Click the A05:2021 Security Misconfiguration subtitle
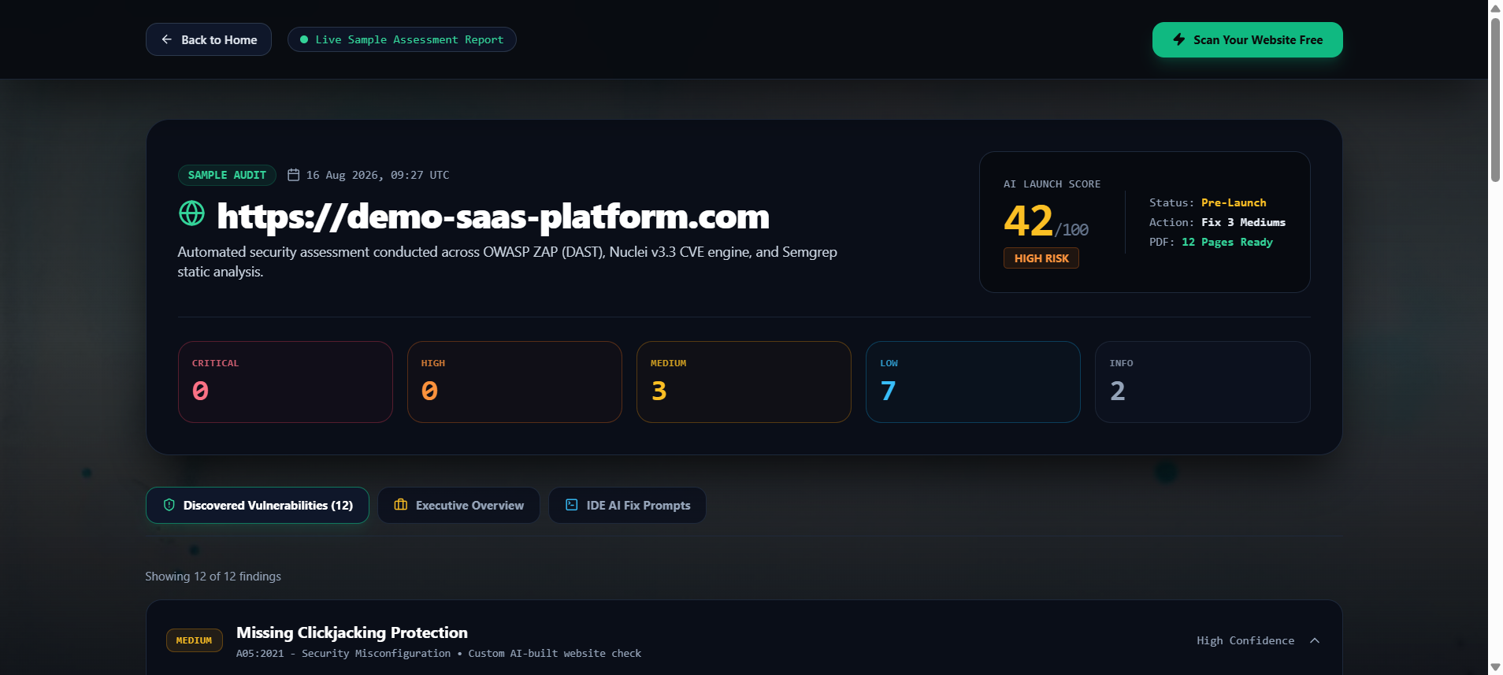This screenshot has height=675, width=1503. (439, 654)
